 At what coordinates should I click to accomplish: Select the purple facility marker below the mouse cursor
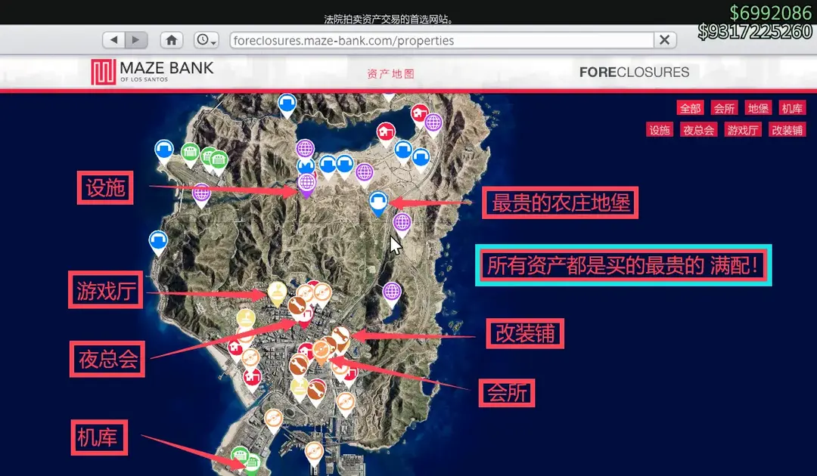[391, 291]
